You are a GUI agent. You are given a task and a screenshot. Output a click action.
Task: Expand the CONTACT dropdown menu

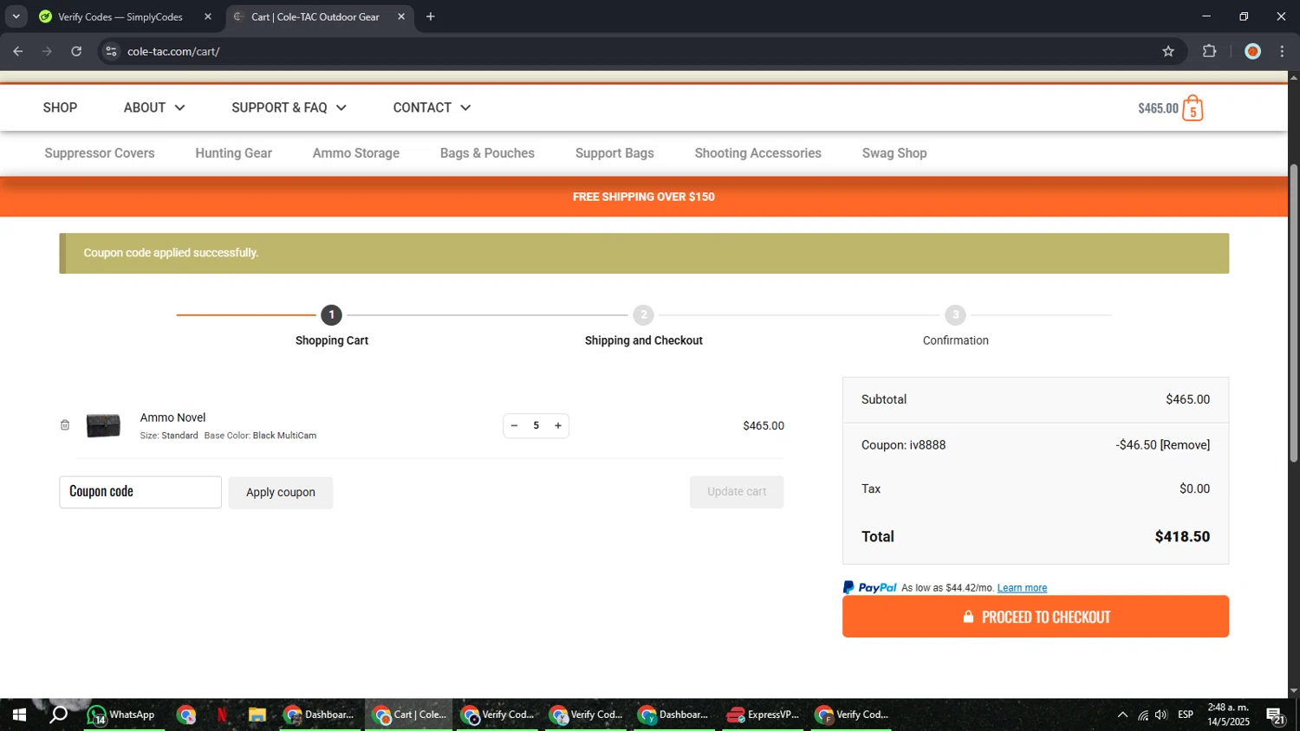(432, 107)
